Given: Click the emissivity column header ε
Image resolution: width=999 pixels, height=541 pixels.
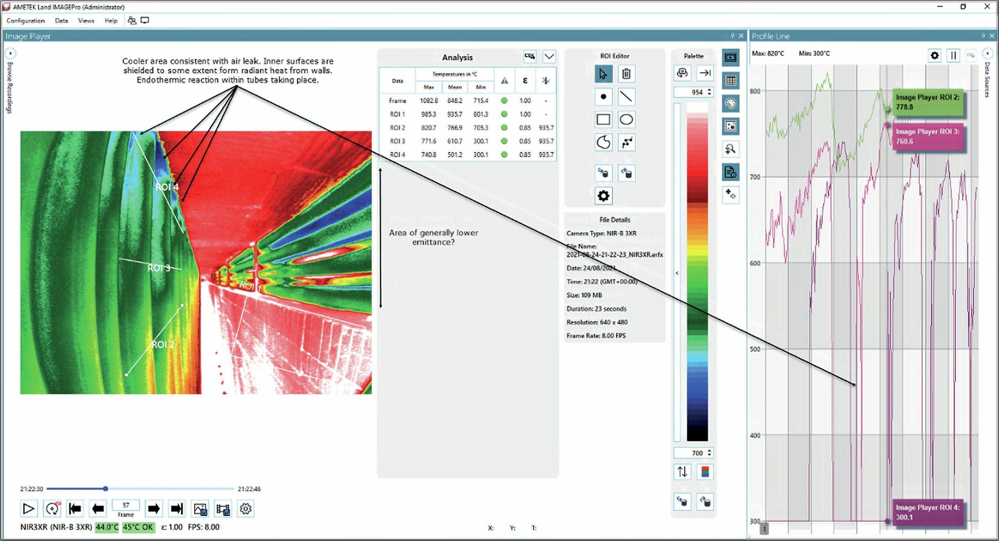Looking at the screenshot, I should (x=525, y=81).
